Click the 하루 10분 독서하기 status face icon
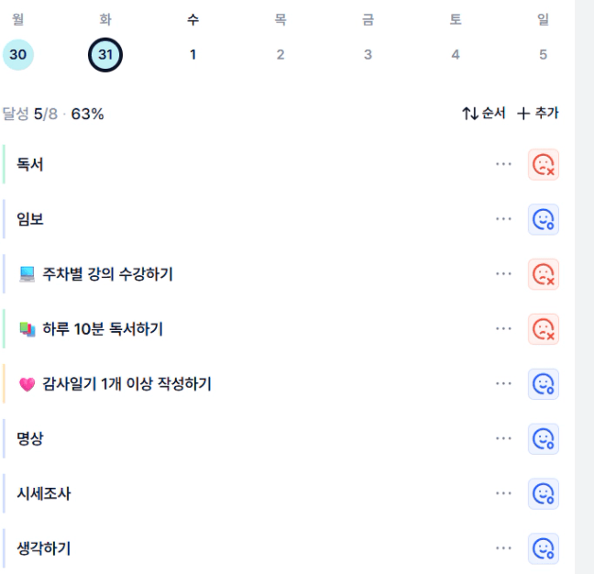 (x=544, y=328)
